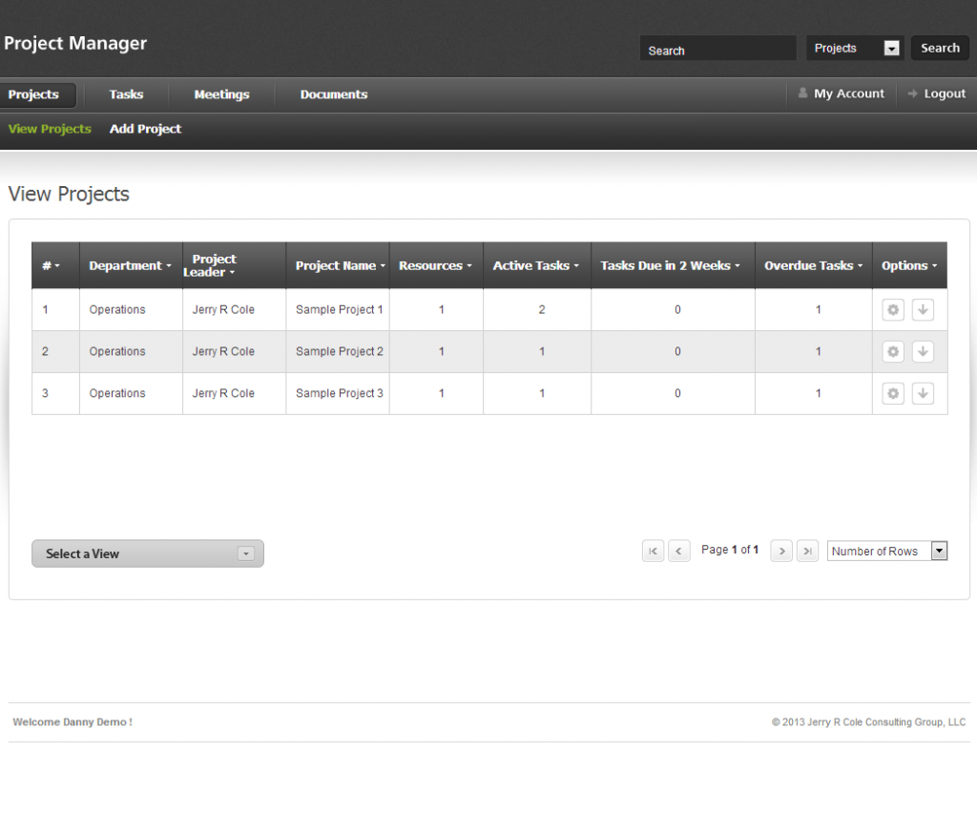Open gear options for Sample Project 2
977x814 pixels.
pos(892,352)
